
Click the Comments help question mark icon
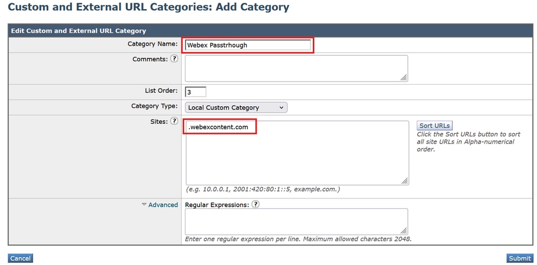[174, 59]
